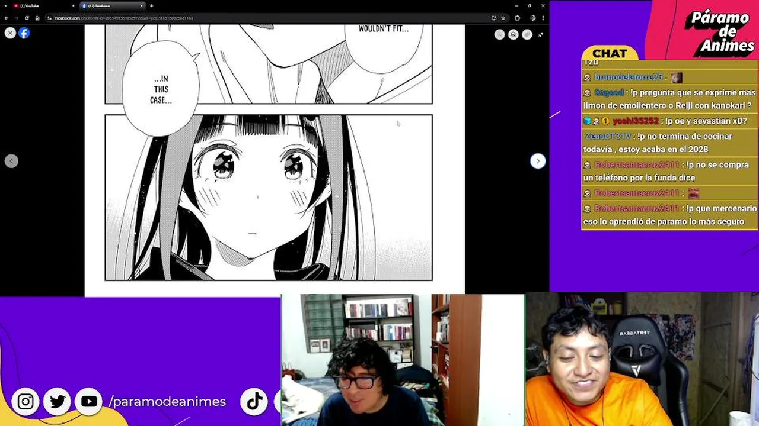Open the tab search dropdown

click(5, 5)
